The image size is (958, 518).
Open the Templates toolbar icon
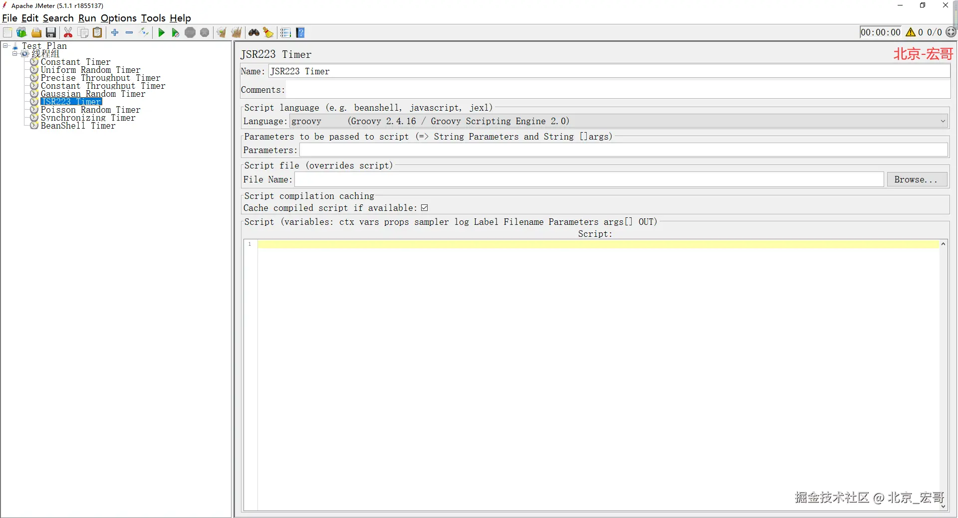click(21, 33)
